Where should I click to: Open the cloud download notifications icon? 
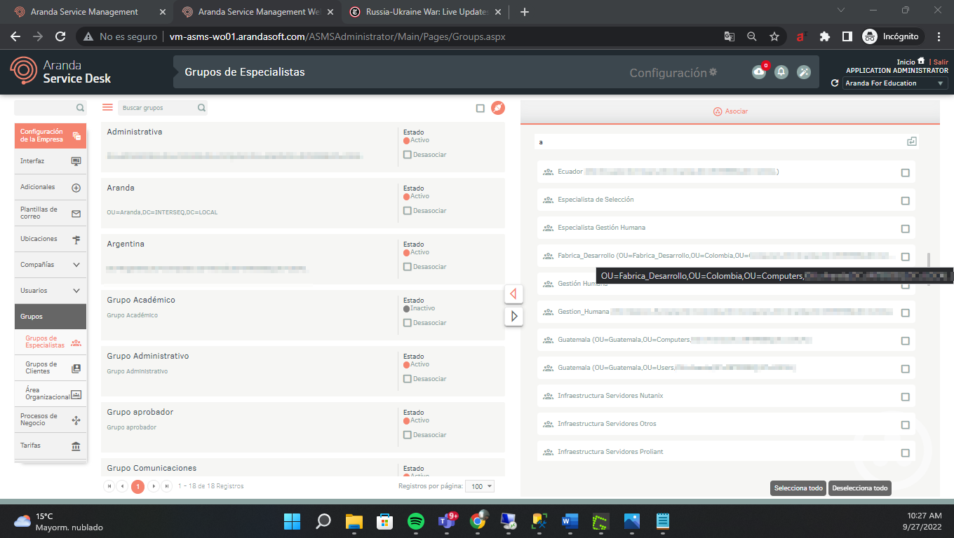[x=758, y=72]
